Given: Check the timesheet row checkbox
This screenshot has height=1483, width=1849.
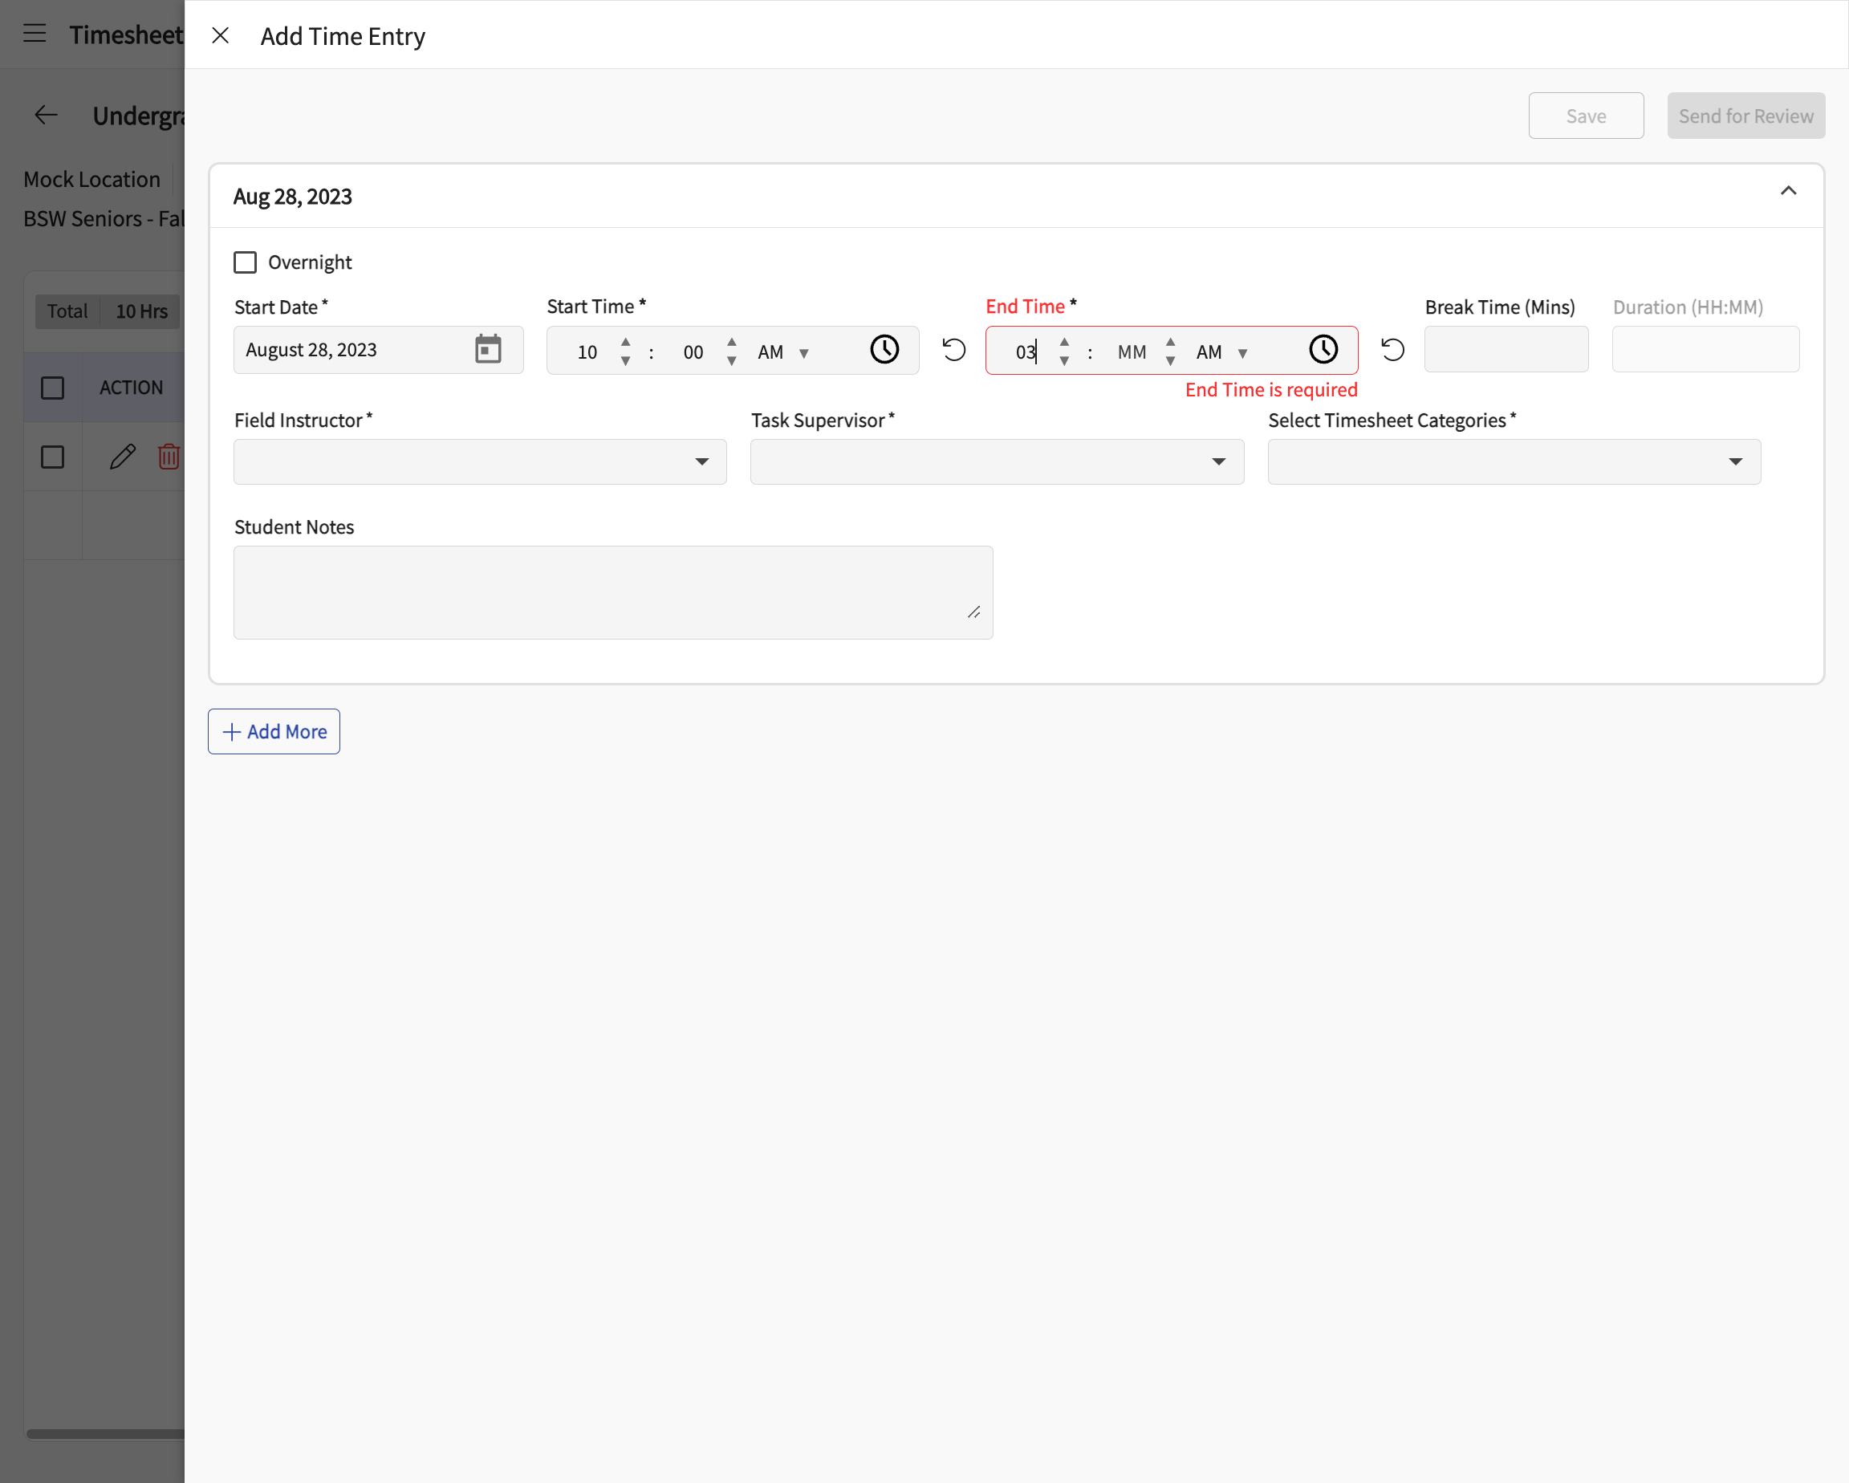Looking at the screenshot, I should point(52,457).
